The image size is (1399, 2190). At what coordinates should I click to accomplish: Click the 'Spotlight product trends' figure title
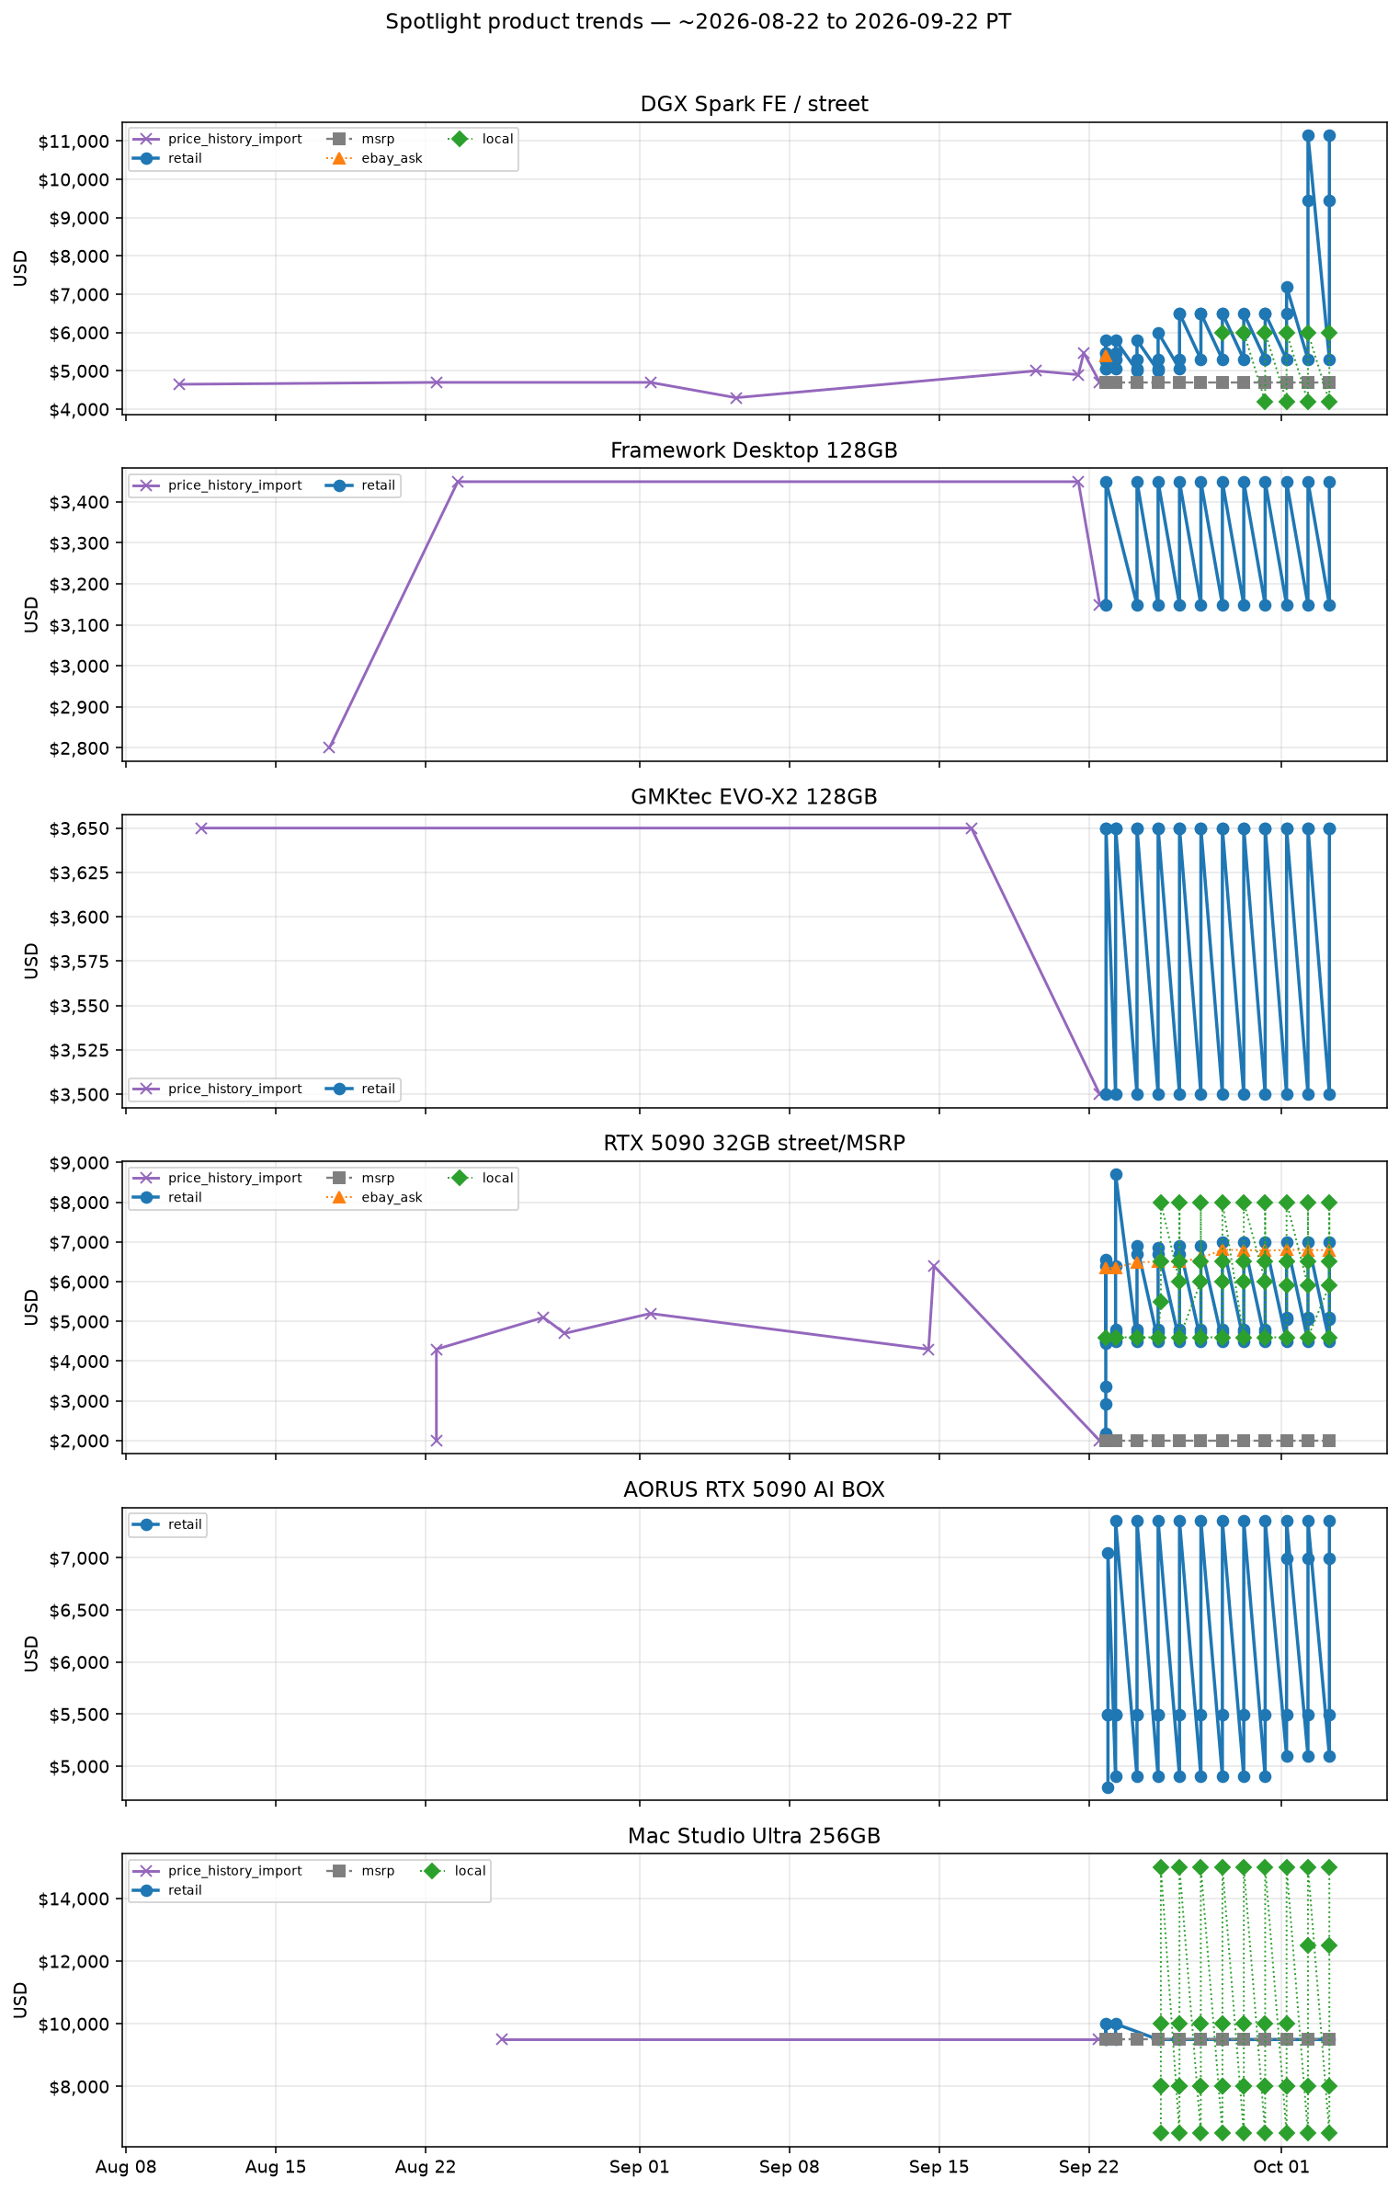pos(699,22)
